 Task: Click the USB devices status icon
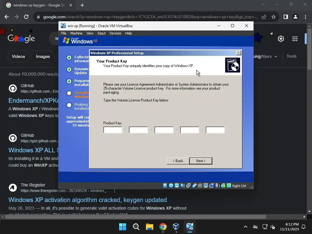tap(194, 186)
